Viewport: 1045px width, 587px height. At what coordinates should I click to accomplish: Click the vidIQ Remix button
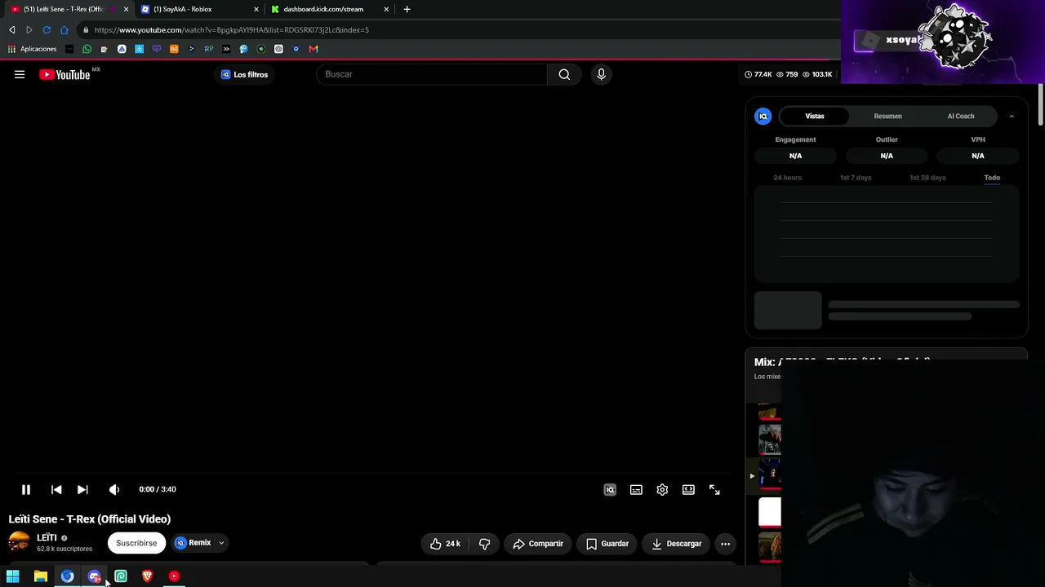click(193, 543)
